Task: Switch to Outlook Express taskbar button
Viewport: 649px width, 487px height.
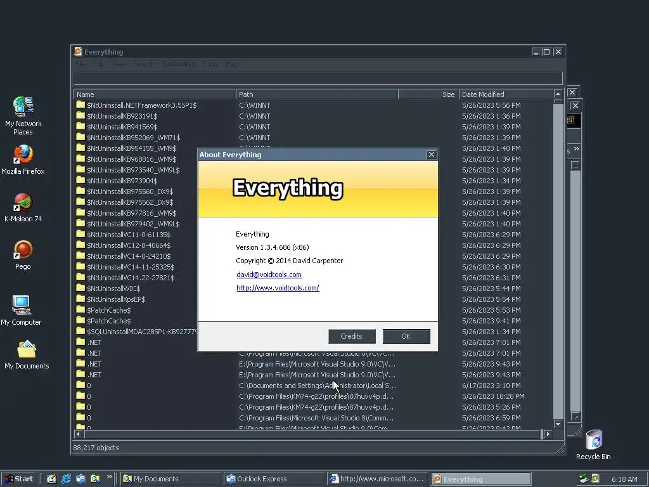Action: [274, 479]
